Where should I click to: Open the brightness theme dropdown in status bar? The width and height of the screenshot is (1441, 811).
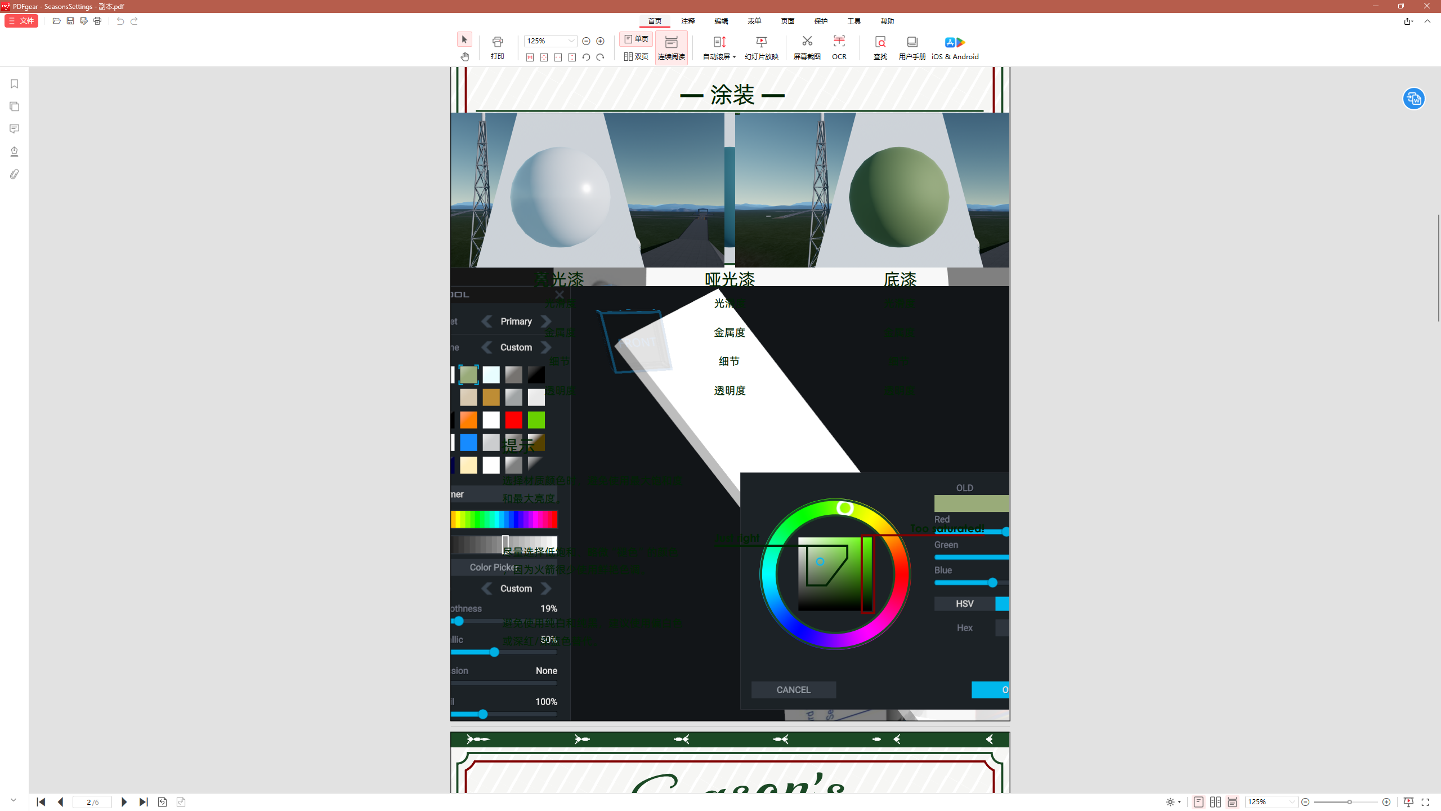pos(1174,802)
